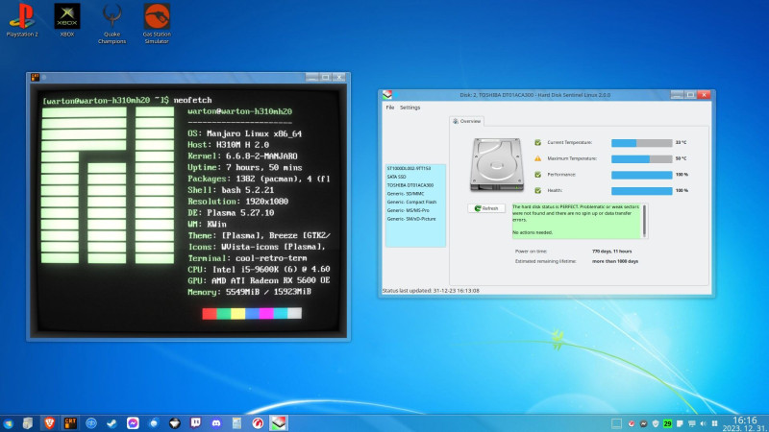Click the Refresh button
Image resolution: width=769 pixels, height=432 pixels.
[x=487, y=208]
